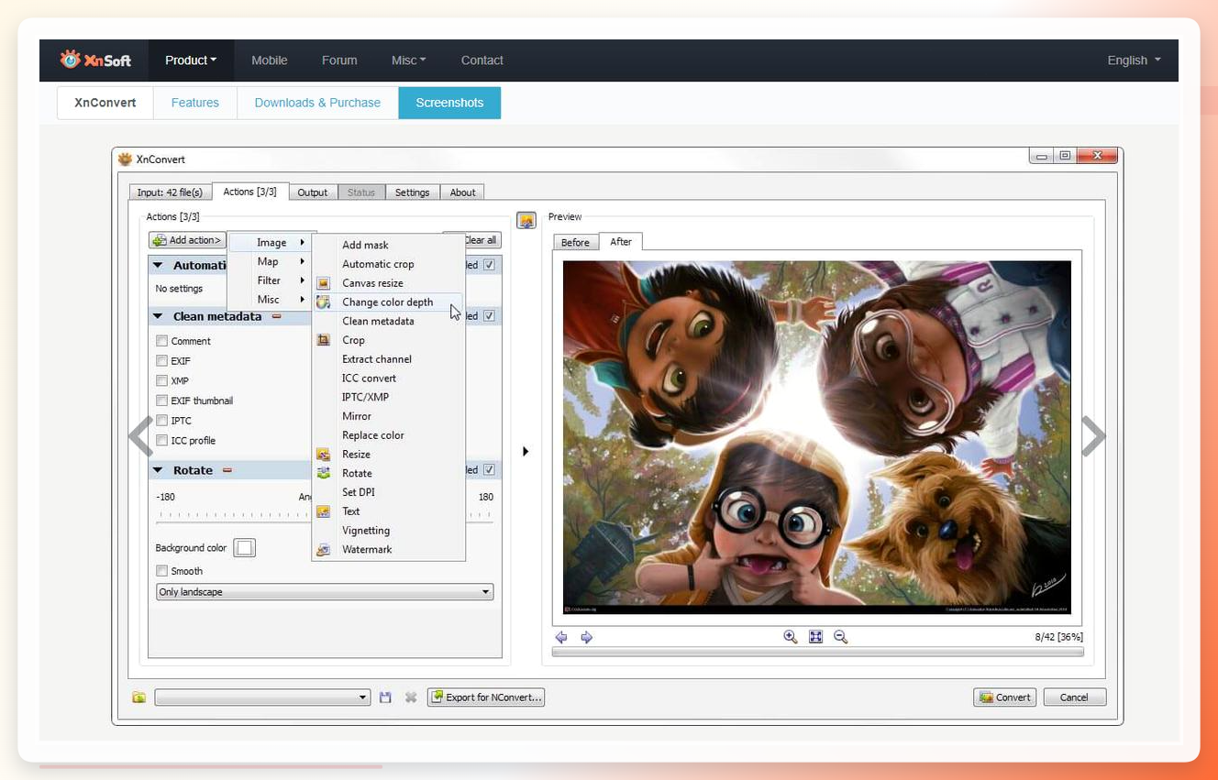
Task: Click the cartoon kids preview image
Action: 816,437
